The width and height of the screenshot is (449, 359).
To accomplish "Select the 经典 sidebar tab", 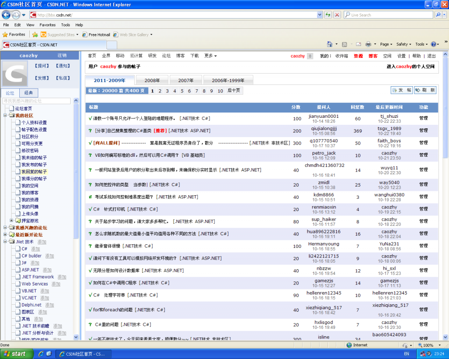I will click(29, 93).
